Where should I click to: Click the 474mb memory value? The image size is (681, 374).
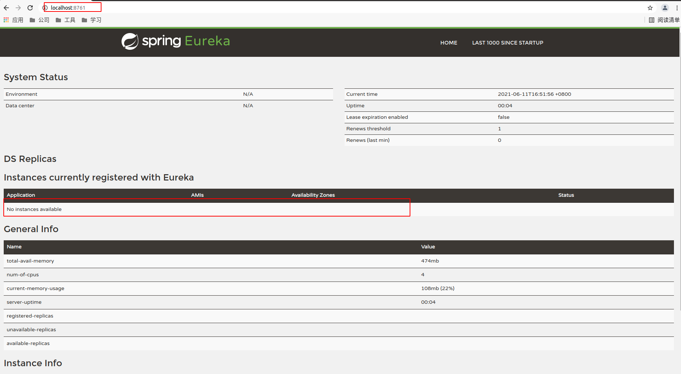[430, 261]
